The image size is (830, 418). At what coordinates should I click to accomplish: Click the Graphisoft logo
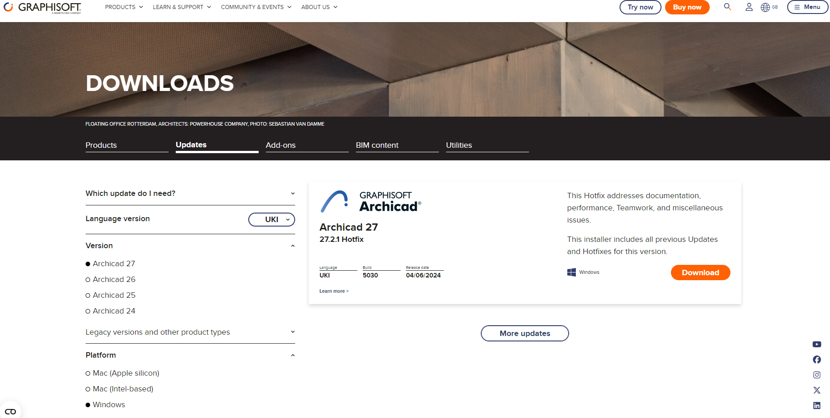41,7
